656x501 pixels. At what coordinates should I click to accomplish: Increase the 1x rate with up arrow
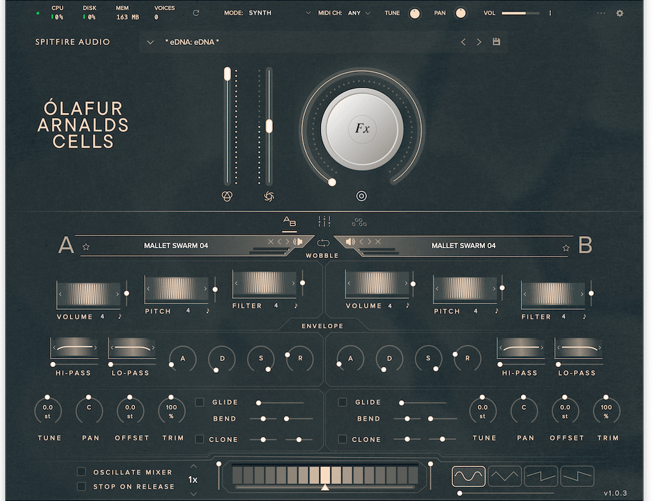tap(193, 466)
